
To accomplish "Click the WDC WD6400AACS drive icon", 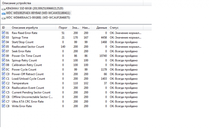I will tap(3, 18).
